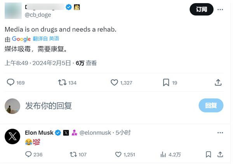Open more options on Elon Musk's reply

(x=220, y=133)
